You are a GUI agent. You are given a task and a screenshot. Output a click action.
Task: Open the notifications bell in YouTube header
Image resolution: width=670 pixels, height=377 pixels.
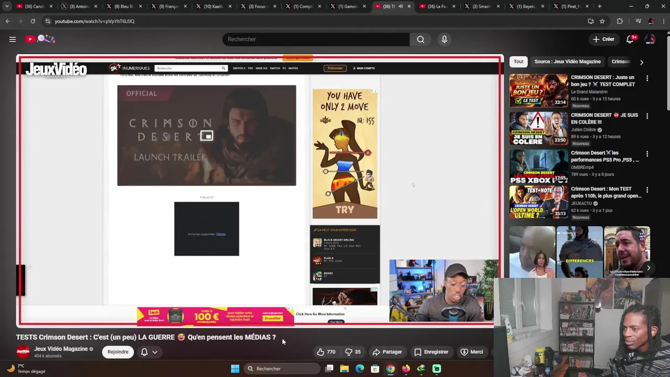pos(630,39)
